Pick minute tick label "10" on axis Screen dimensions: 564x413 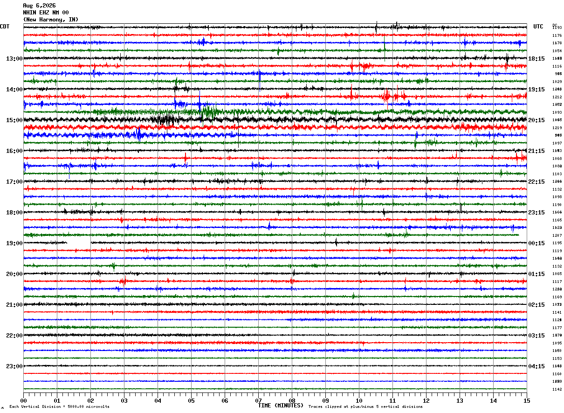point(359,400)
